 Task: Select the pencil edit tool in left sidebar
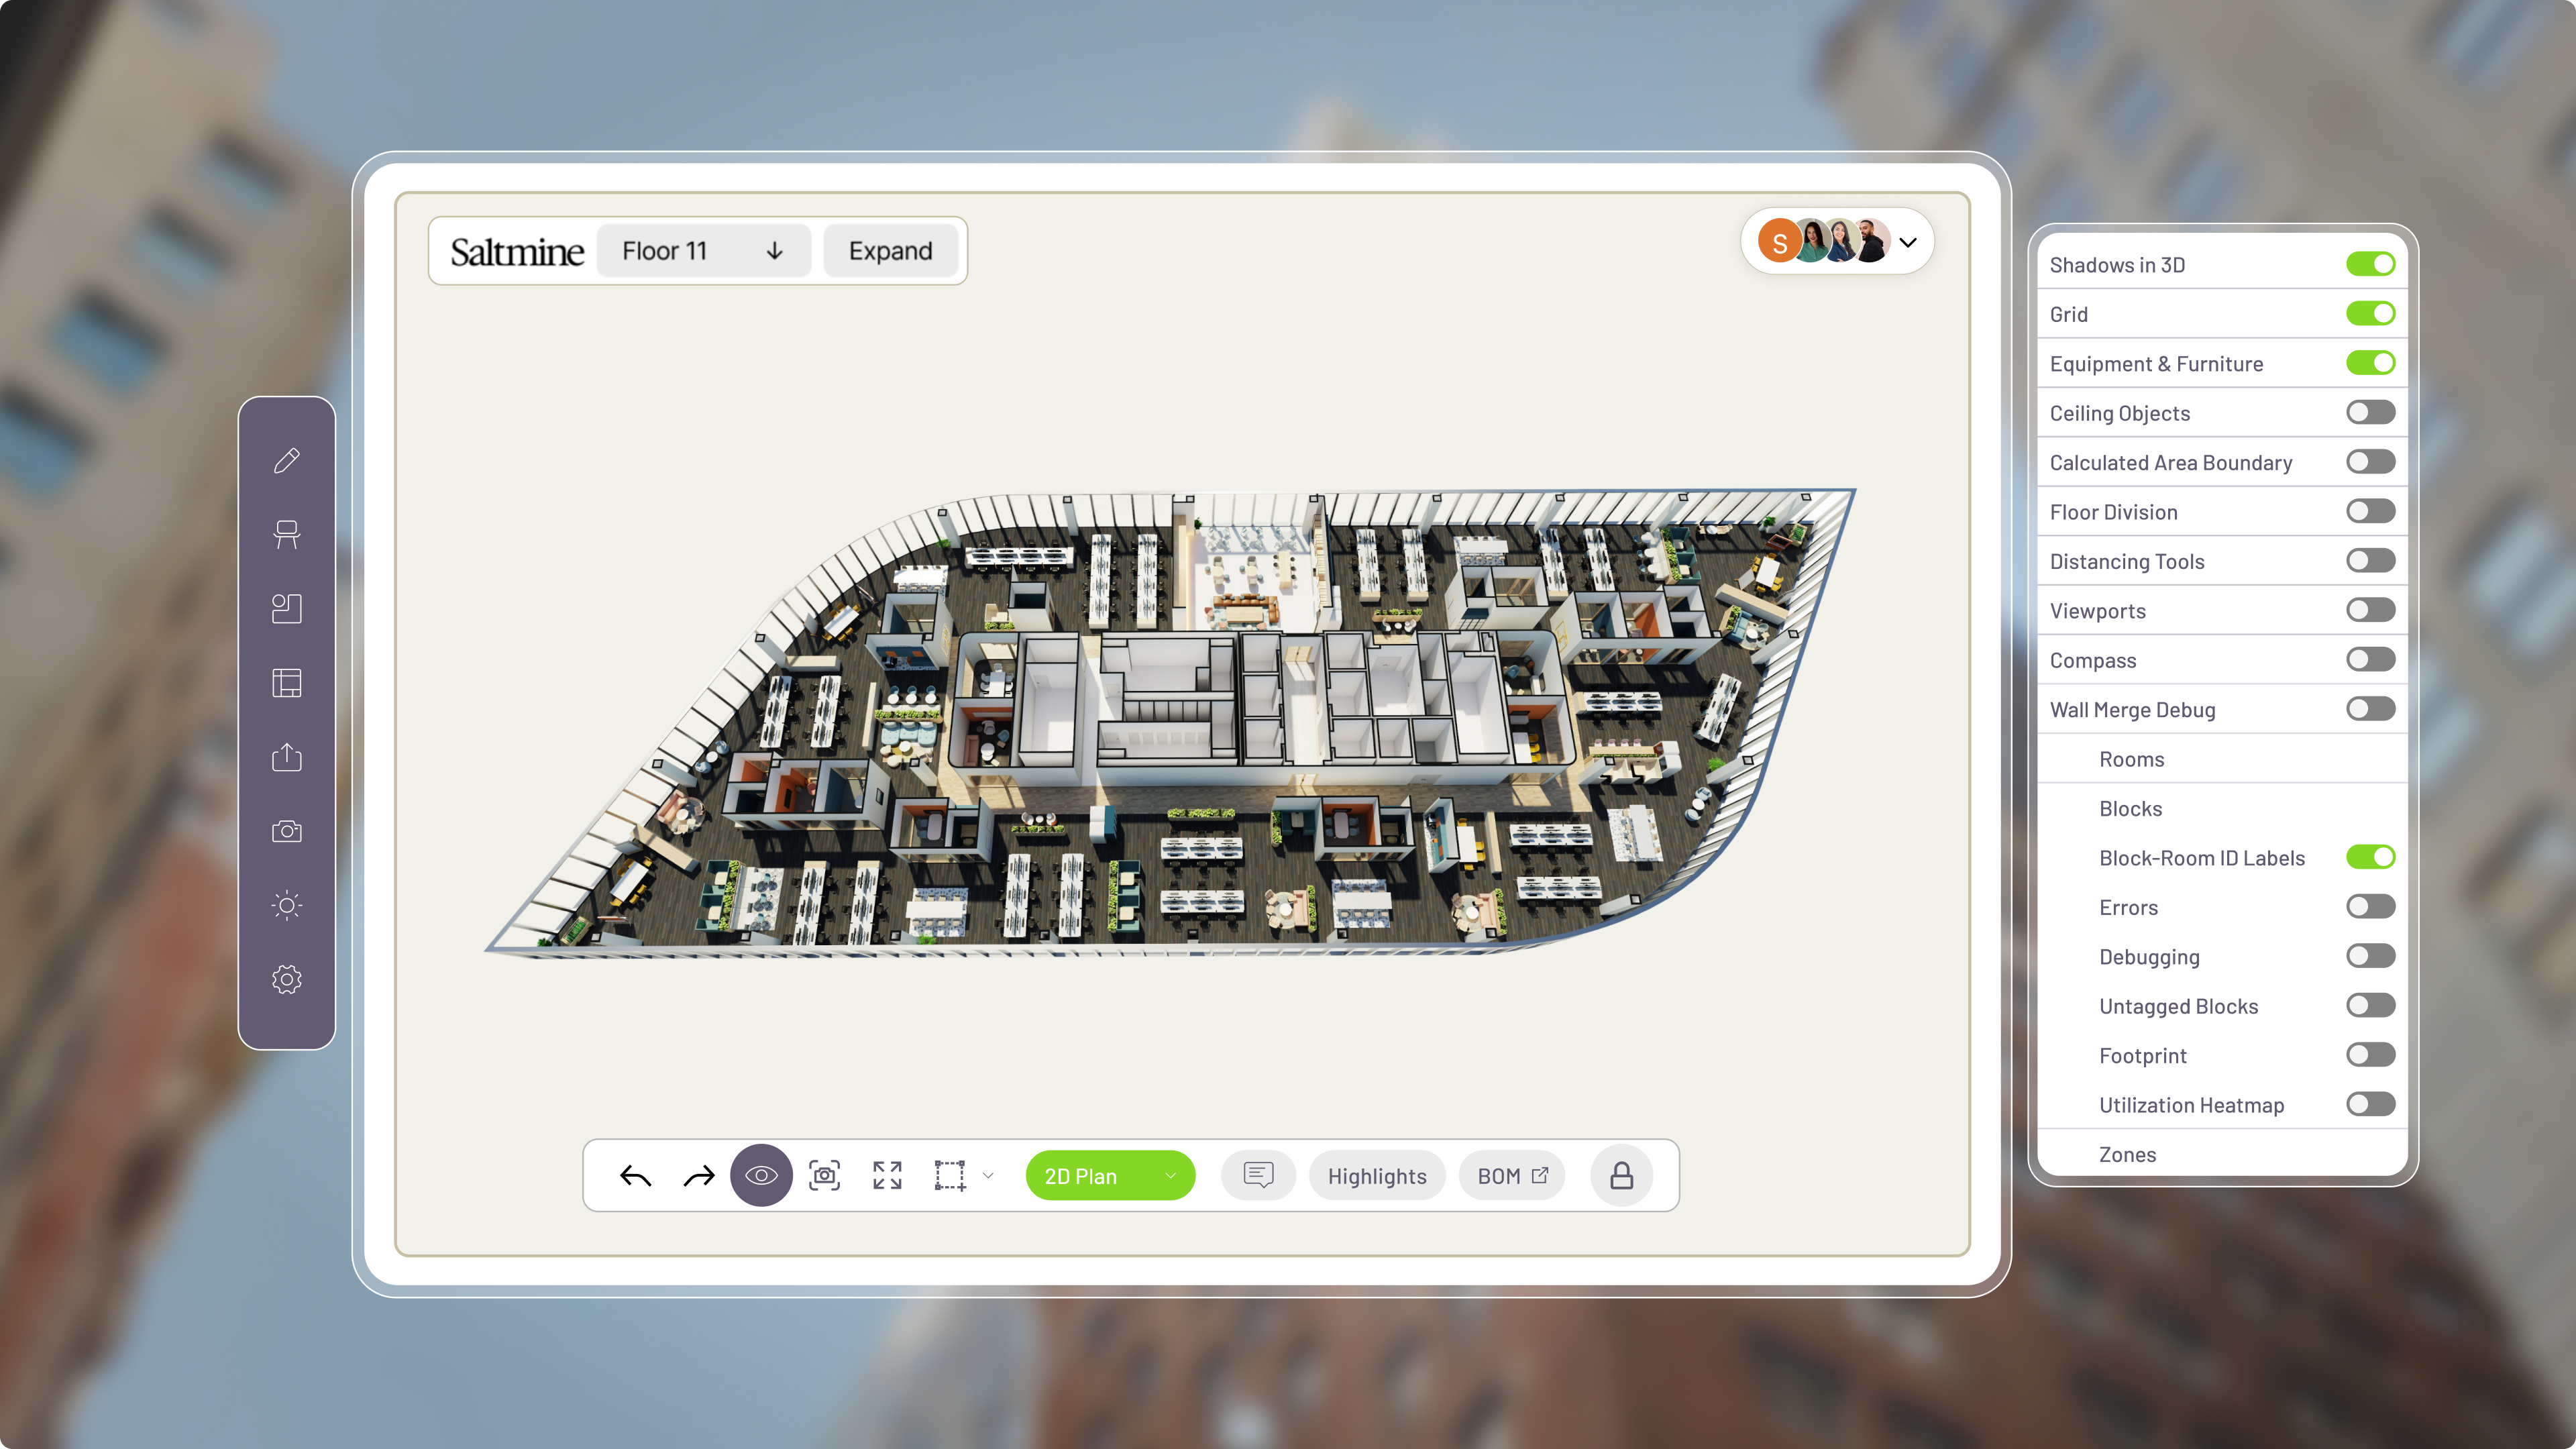pyautogui.click(x=287, y=460)
